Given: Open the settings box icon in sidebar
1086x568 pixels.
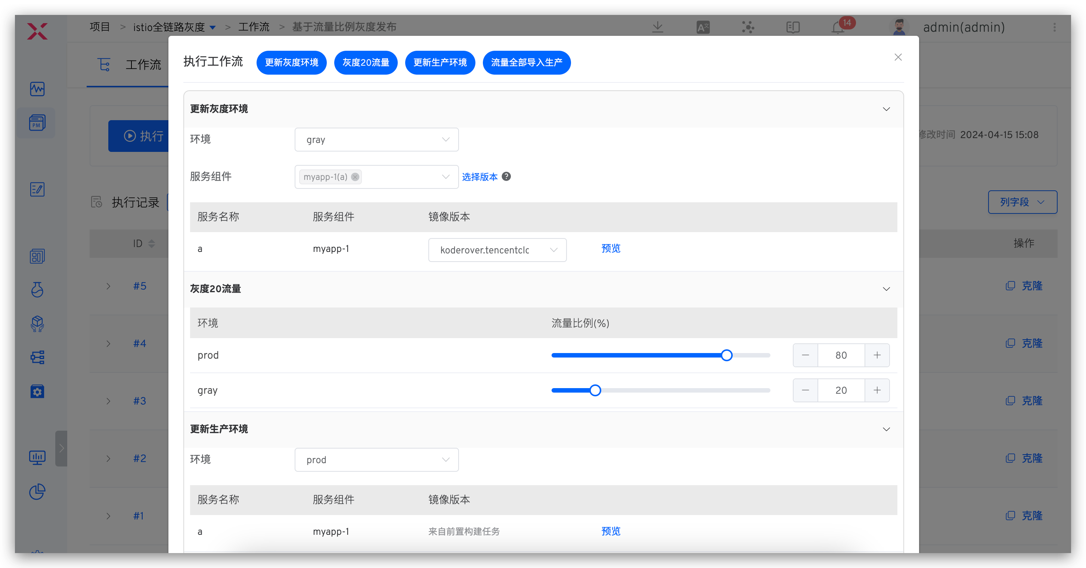Looking at the screenshot, I should point(37,391).
